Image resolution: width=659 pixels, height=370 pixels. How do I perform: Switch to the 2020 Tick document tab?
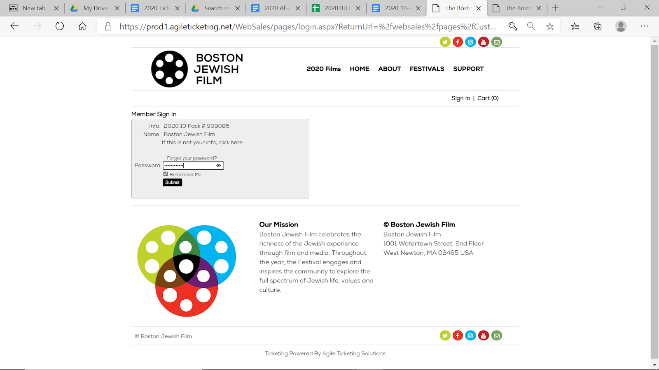[x=156, y=8]
